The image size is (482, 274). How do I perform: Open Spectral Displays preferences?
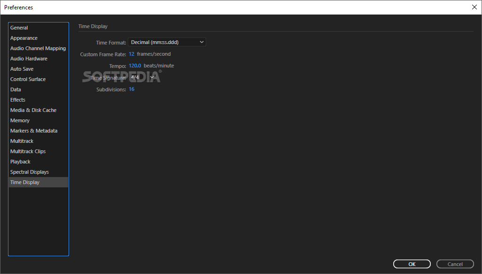(39, 172)
